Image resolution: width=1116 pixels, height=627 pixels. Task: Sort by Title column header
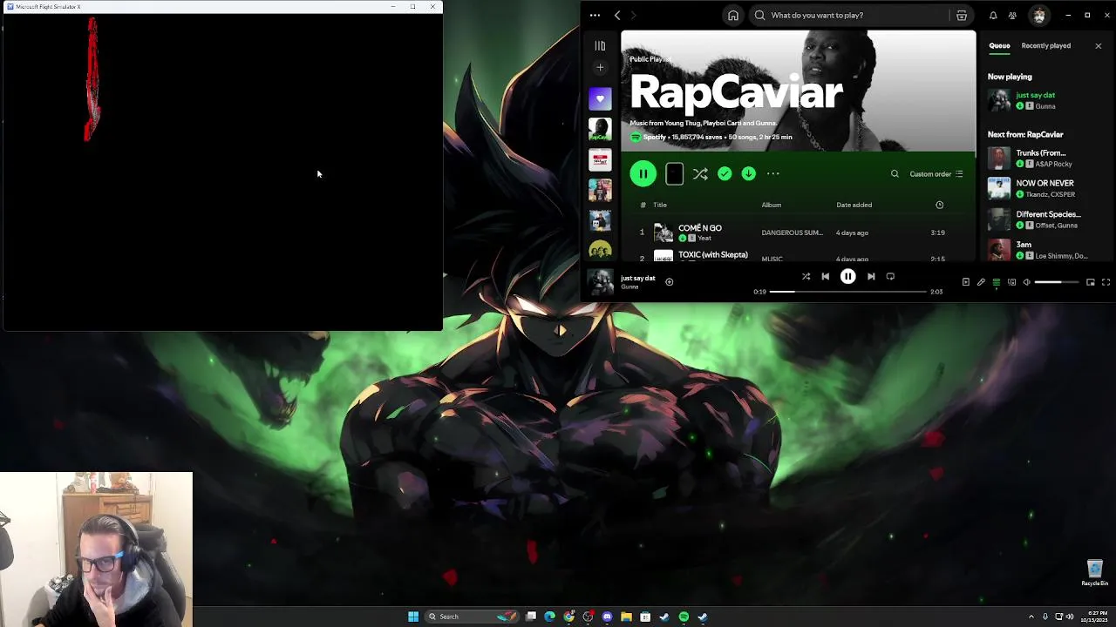660,205
